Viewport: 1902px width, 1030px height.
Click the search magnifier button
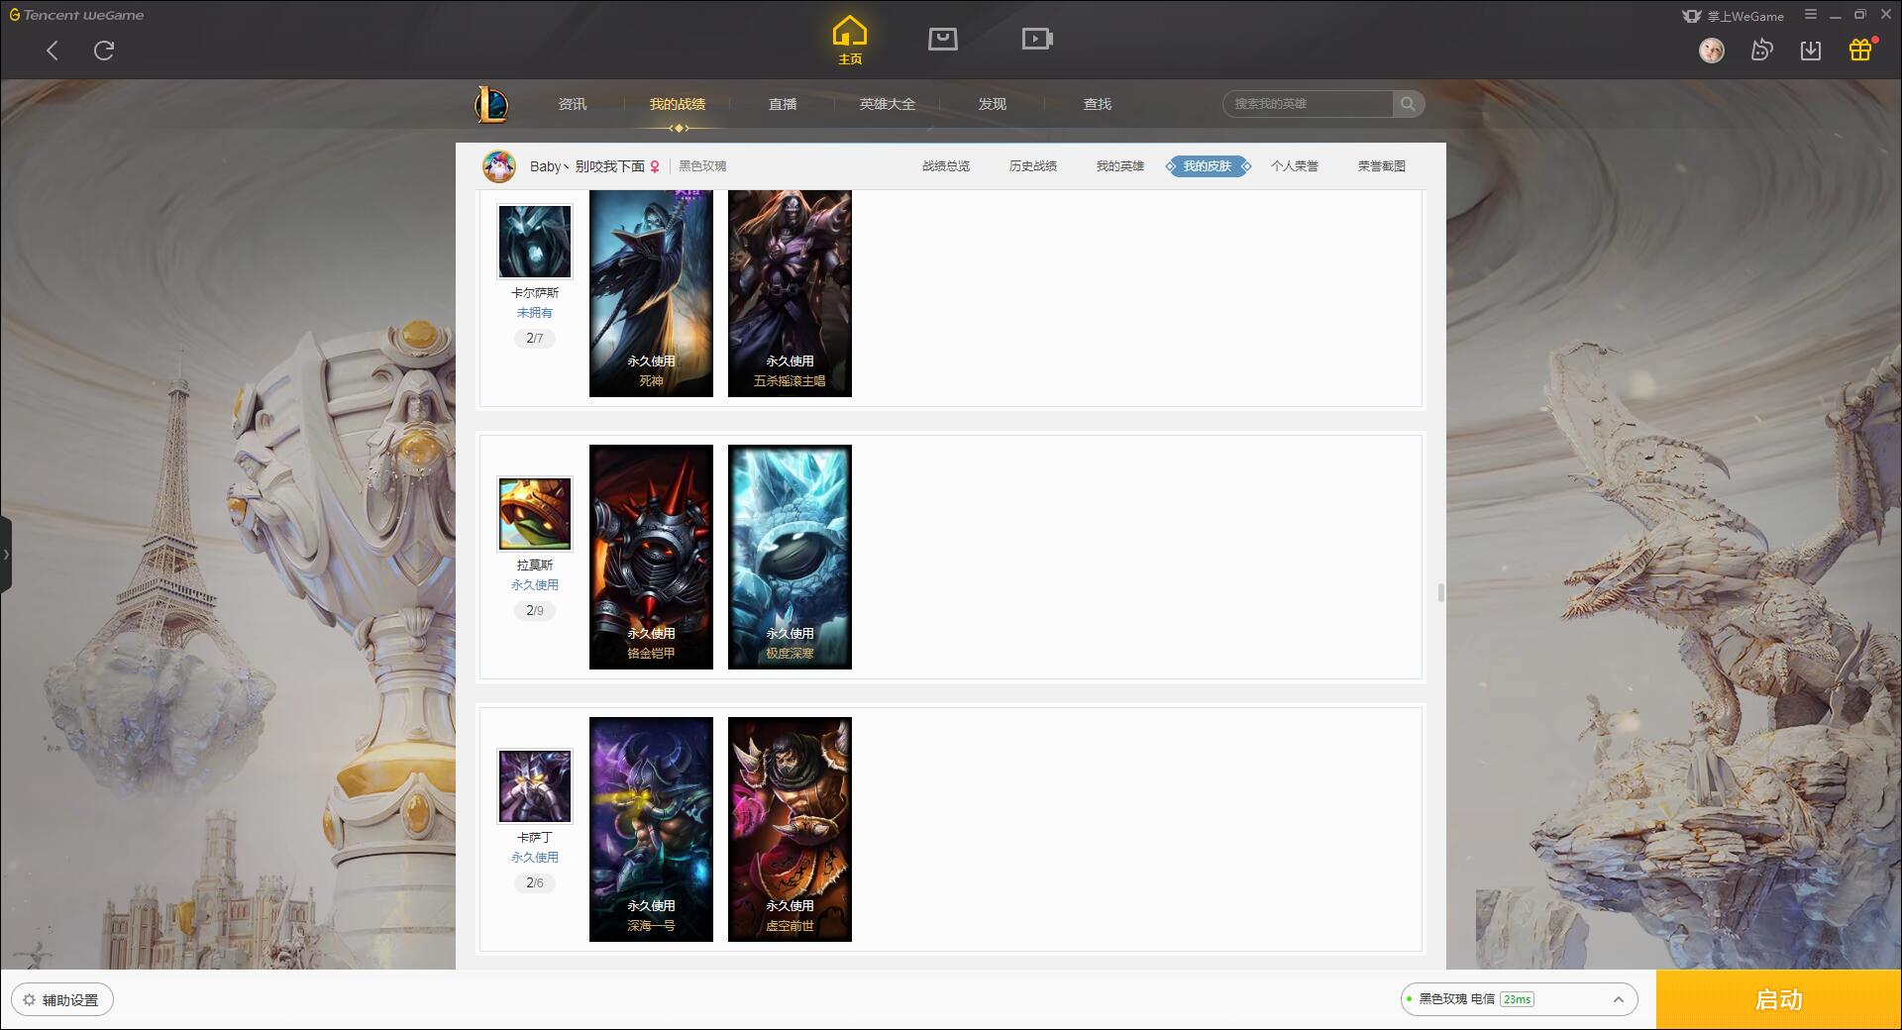point(1408,104)
